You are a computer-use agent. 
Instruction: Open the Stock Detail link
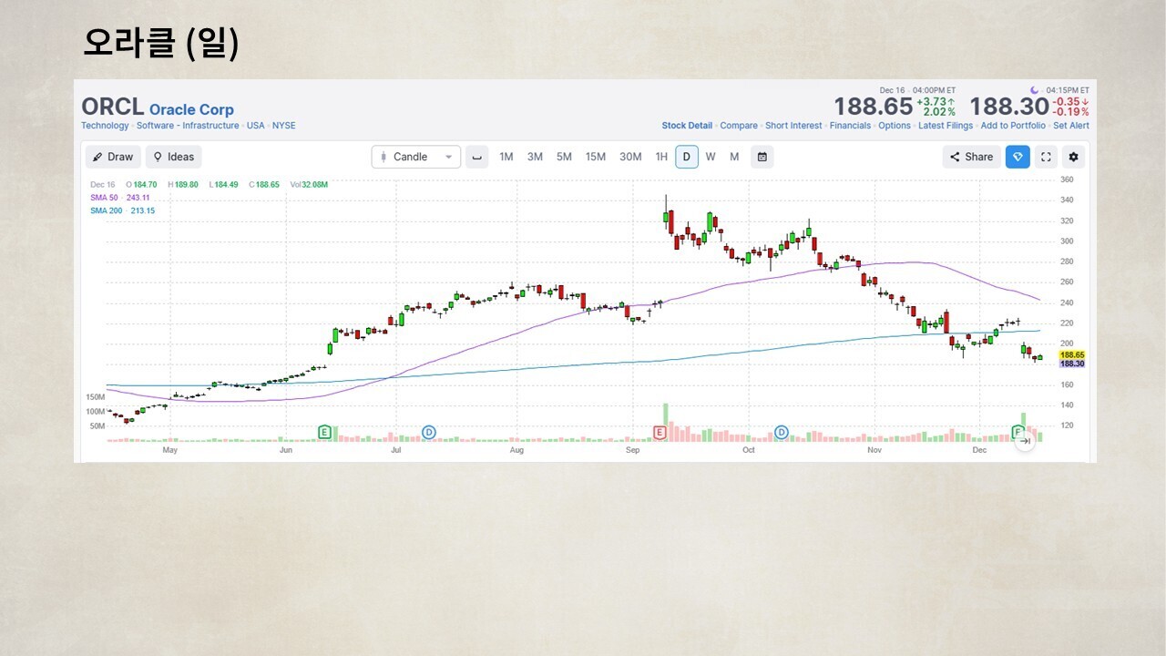pos(687,126)
